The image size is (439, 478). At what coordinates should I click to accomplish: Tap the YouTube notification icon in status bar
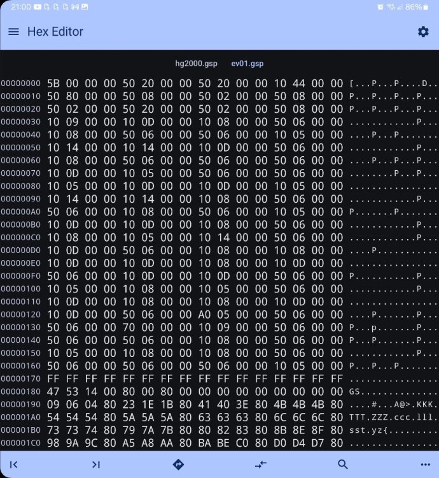[x=38, y=7]
